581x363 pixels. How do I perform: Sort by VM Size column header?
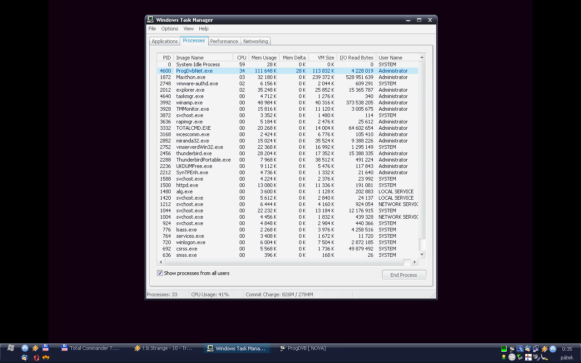tap(323, 58)
